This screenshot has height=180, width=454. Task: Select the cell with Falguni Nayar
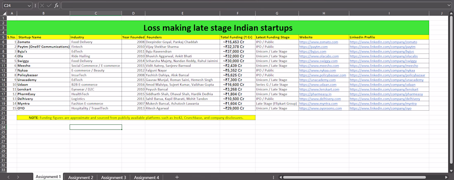pyautogui.click(x=182, y=71)
